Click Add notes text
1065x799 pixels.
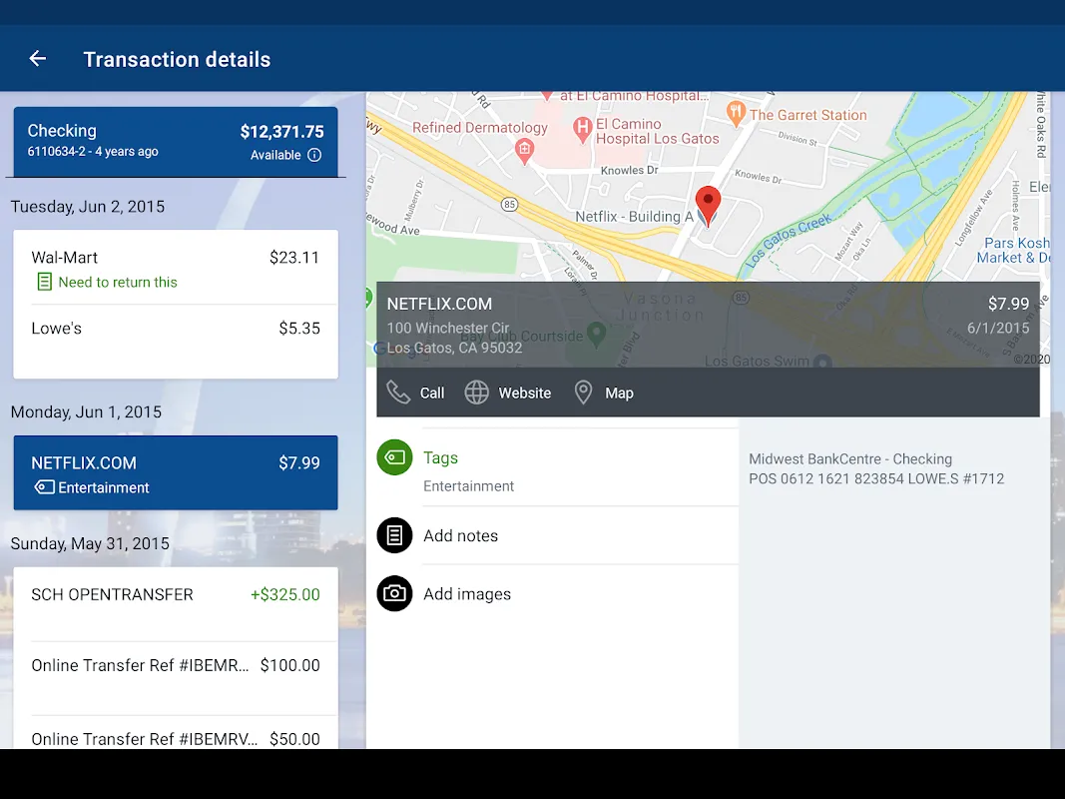460,535
